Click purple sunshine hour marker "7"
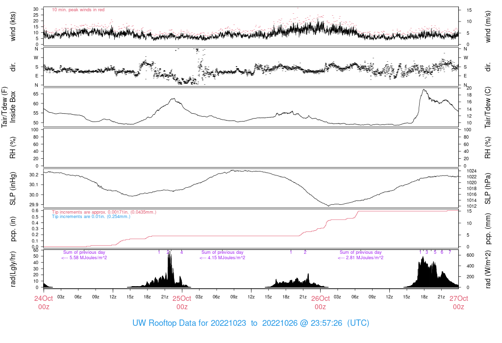Screen dimensions: 502x343 (x=450, y=252)
